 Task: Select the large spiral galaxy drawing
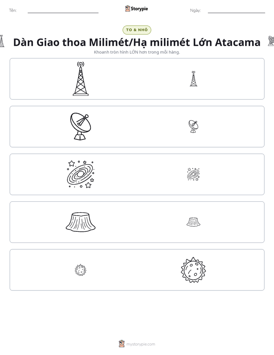click(x=81, y=174)
